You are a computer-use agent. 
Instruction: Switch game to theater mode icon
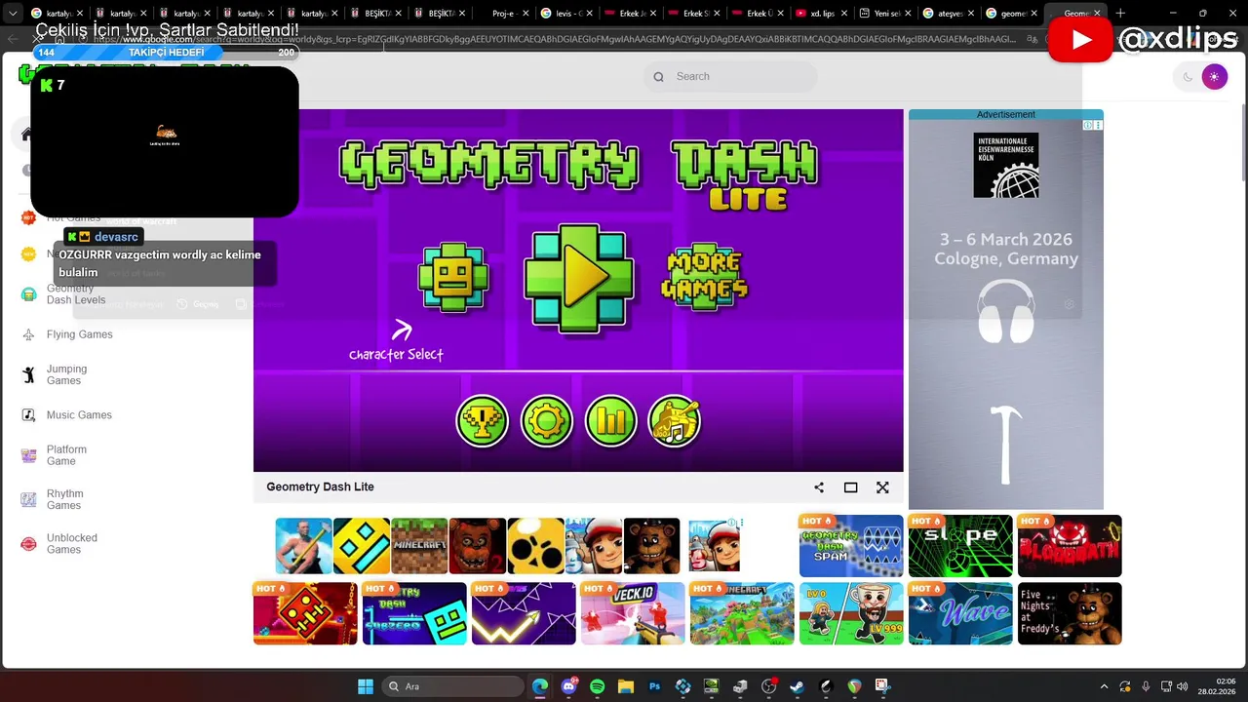click(850, 487)
